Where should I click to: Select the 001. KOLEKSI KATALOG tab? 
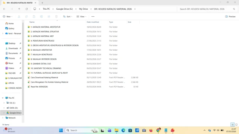pyautogui.click(x=19, y=3)
